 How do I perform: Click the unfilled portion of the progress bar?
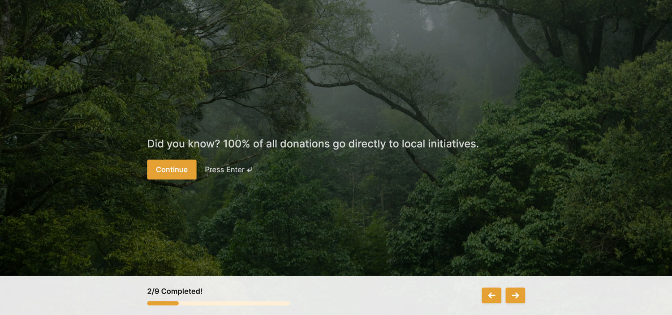[234, 303]
